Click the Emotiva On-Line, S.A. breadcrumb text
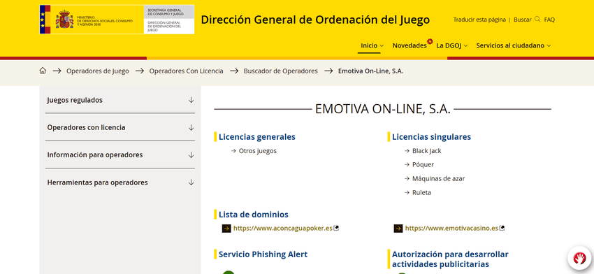The height and width of the screenshot is (274, 594). pos(370,71)
